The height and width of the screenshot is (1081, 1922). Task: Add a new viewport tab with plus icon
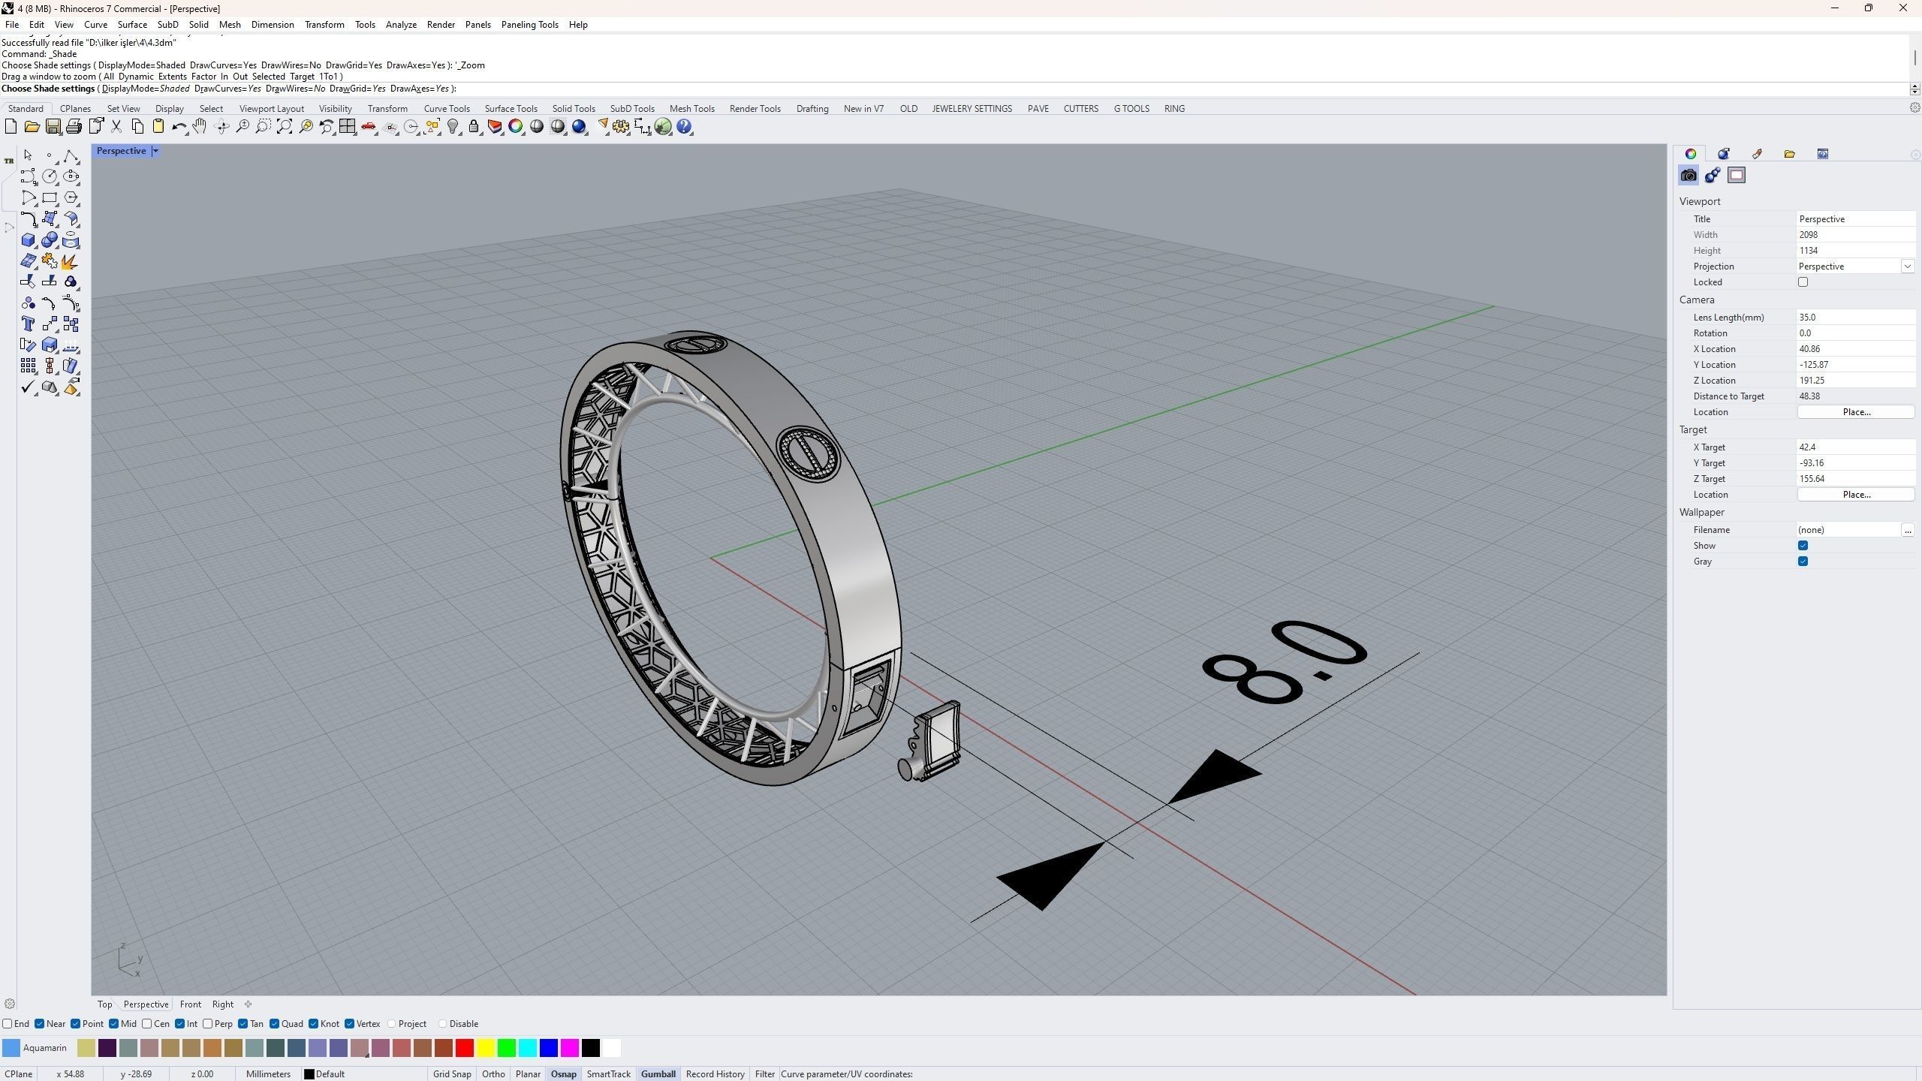[248, 1004]
